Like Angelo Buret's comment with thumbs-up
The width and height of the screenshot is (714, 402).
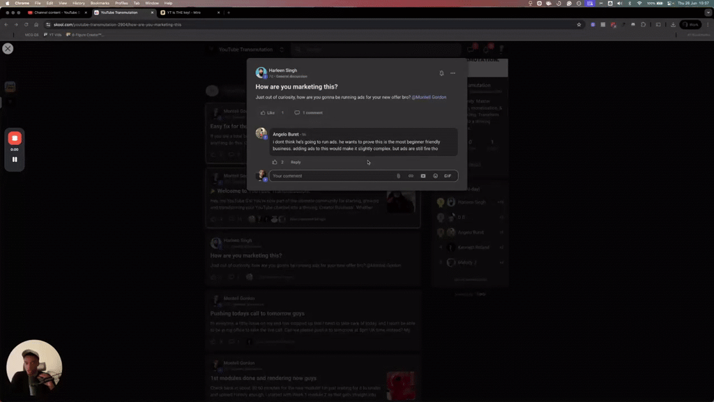[275, 162]
